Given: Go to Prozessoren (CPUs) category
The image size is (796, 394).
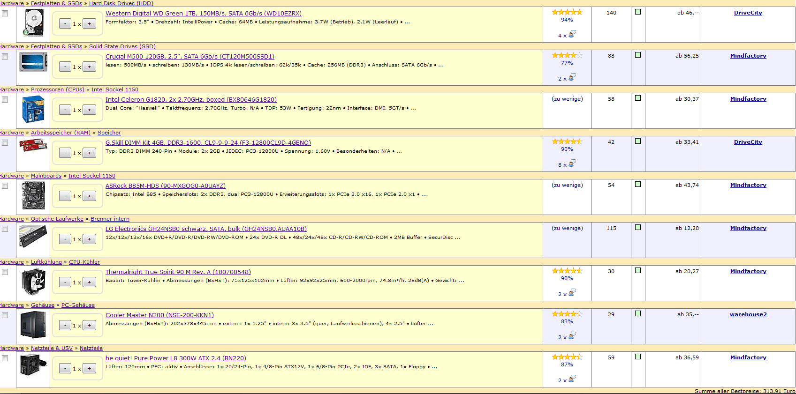Looking at the screenshot, I should [58, 89].
